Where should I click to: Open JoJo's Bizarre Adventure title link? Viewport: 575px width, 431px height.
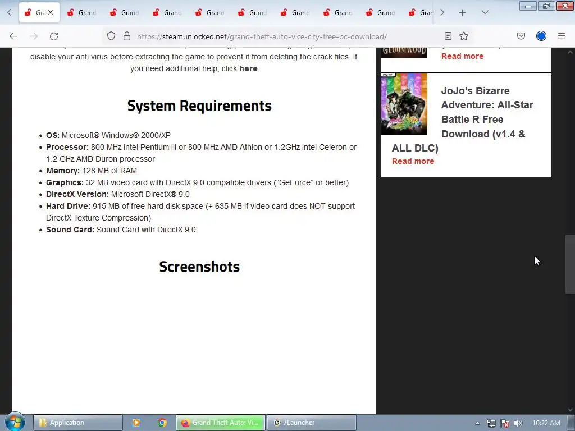point(463,119)
